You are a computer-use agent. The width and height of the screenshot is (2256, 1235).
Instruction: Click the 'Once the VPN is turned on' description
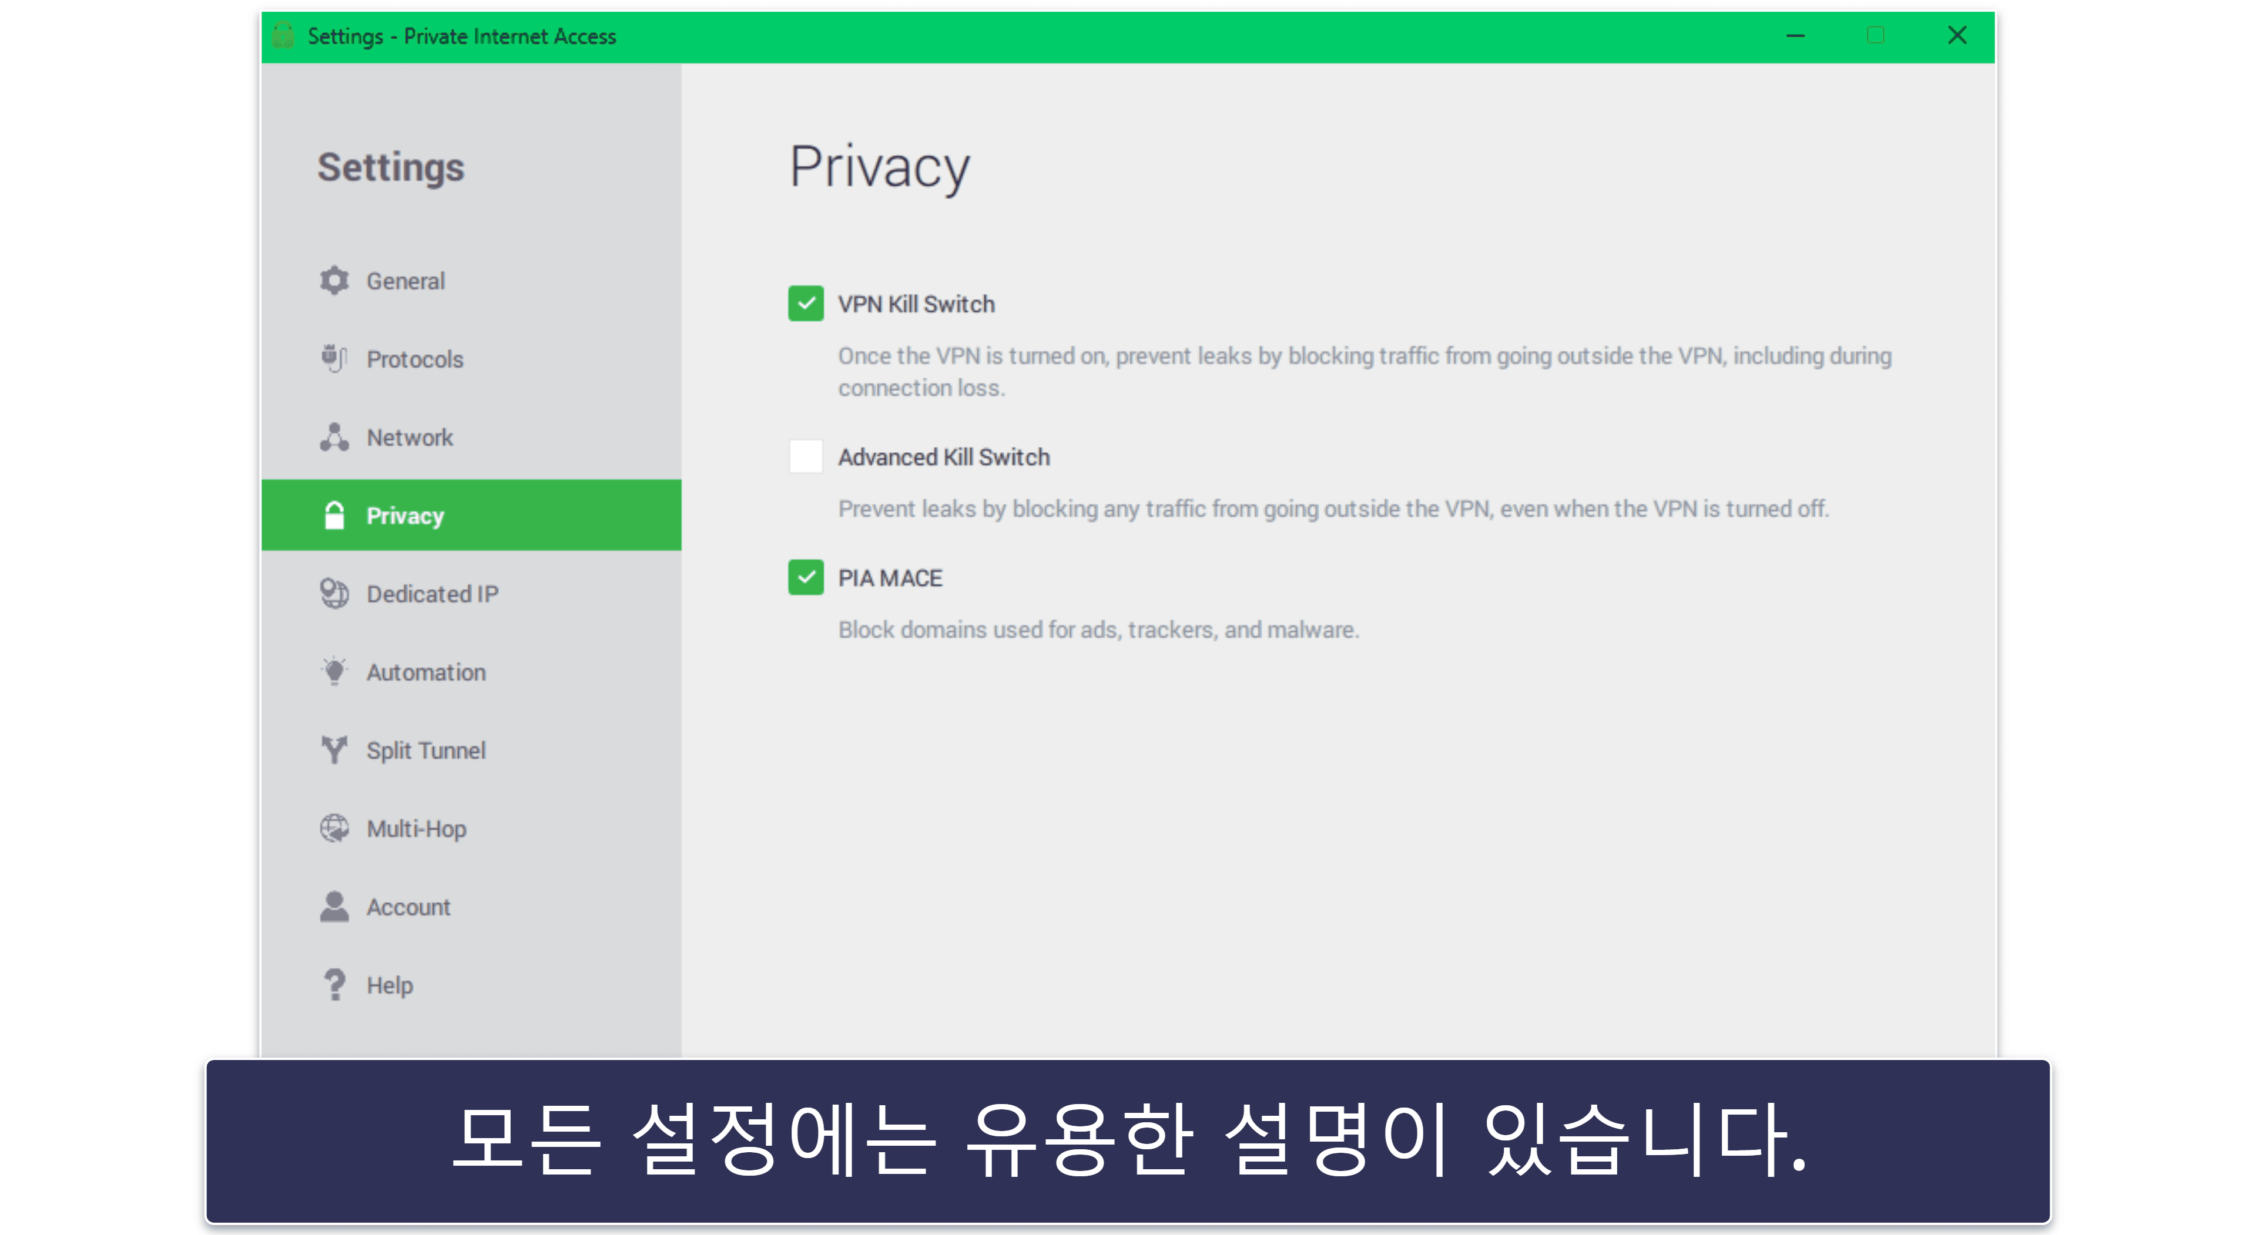point(1365,372)
